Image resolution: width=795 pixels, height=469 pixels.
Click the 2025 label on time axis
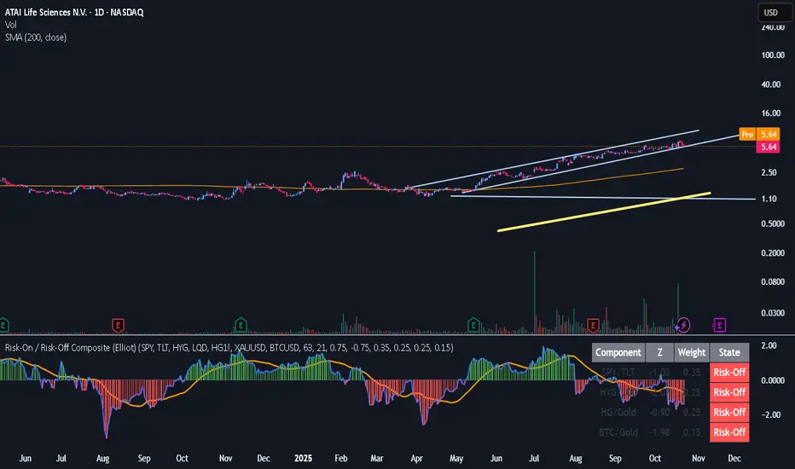coord(303,459)
